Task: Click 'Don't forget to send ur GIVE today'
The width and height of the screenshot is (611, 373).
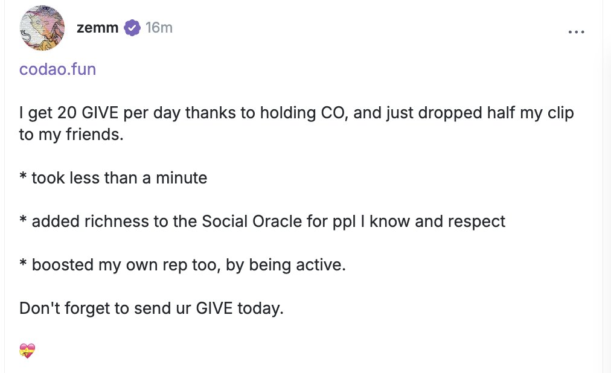Action: [x=151, y=308]
